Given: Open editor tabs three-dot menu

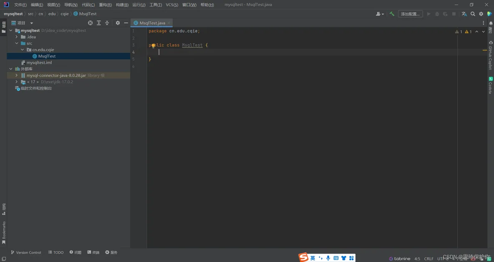Looking at the screenshot, I should [x=483, y=23].
